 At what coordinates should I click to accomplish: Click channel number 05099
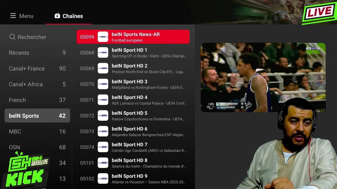tap(87, 37)
